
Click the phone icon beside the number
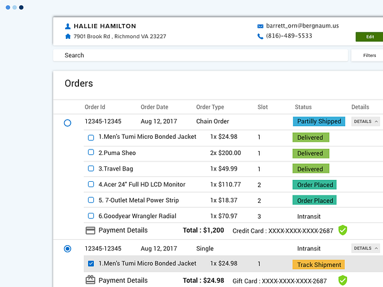point(260,36)
